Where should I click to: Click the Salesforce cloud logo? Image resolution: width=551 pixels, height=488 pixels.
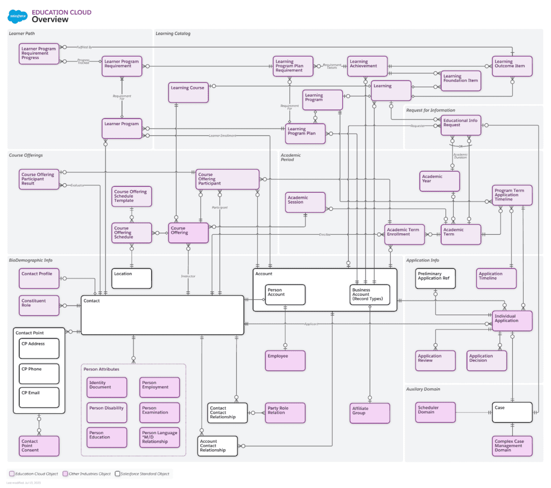(17, 17)
